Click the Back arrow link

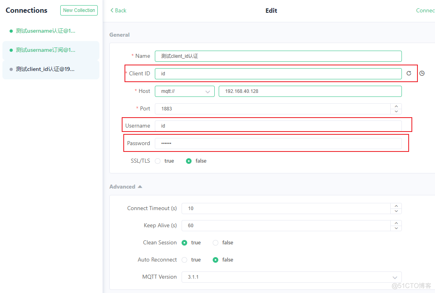(x=118, y=10)
